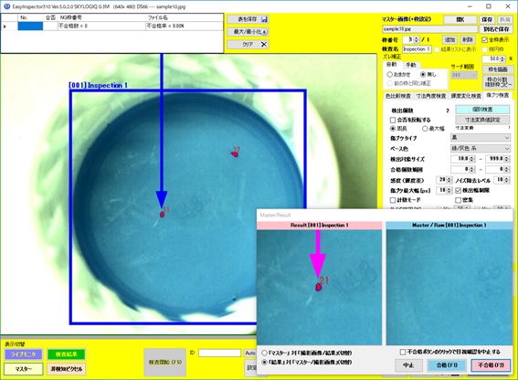Open the 傷ブツタイプ dropdown

pyautogui.click(x=481, y=137)
